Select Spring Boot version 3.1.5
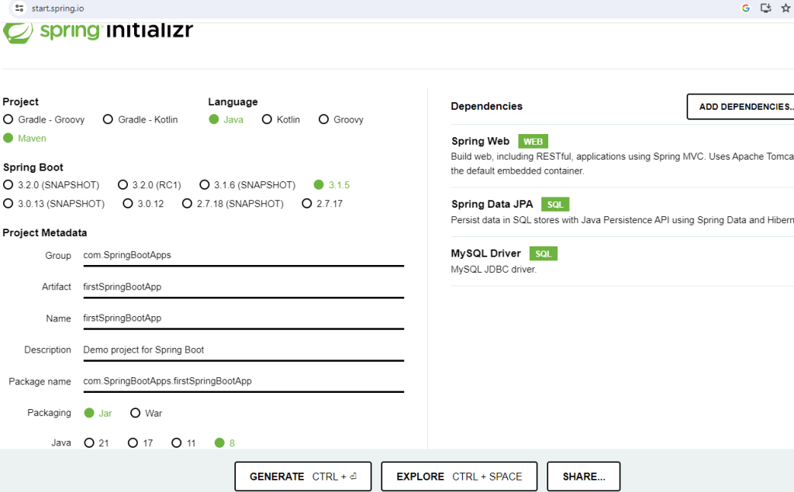Viewport: 794px width, 492px height. click(332, 184)
